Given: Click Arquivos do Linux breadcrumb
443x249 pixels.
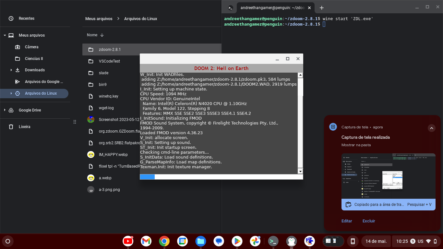Looking at the screenshot, I should (x=141, y=19).
